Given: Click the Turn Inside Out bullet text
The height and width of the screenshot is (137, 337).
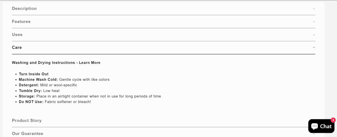Looking at the screenshot, I should [x=34, y=74].
